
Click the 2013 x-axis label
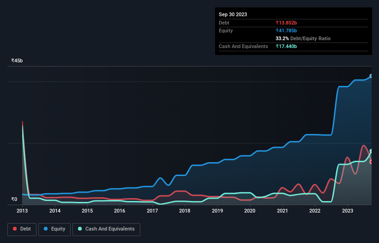pyautogui.click(x=22, y=211)
